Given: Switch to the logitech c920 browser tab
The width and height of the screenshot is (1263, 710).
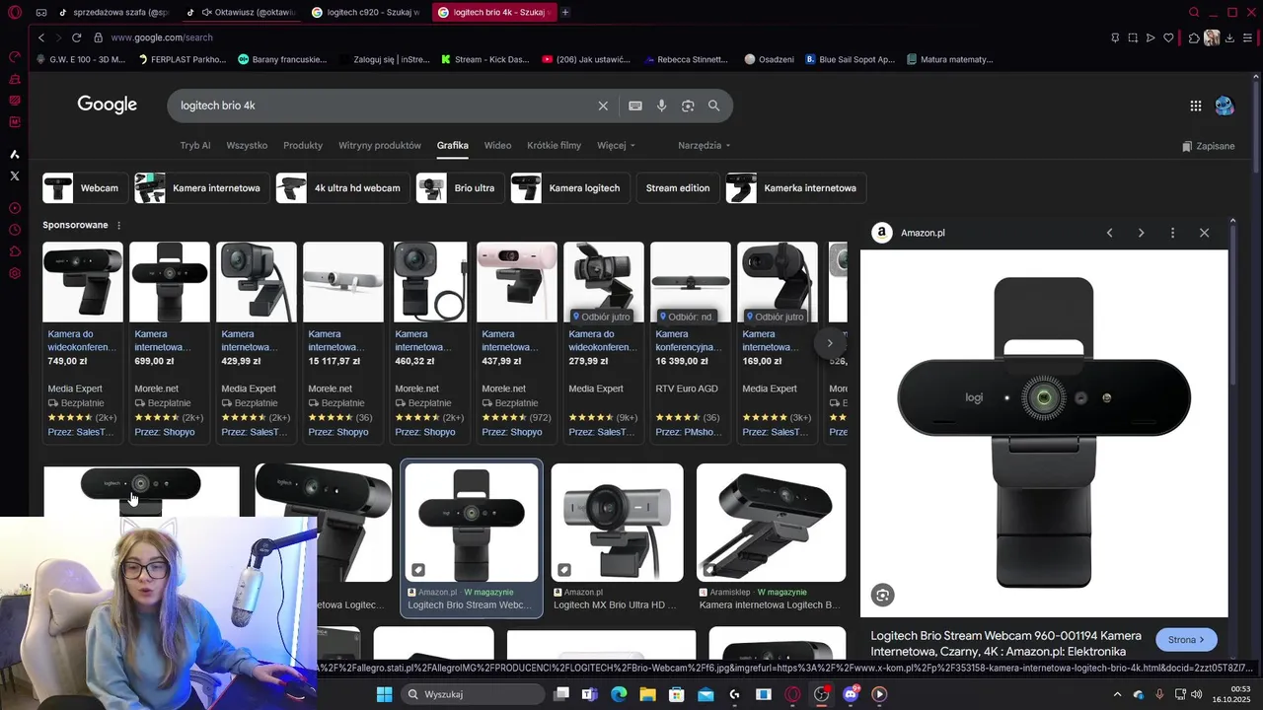Looking at the screenshot, I should 365,12.
